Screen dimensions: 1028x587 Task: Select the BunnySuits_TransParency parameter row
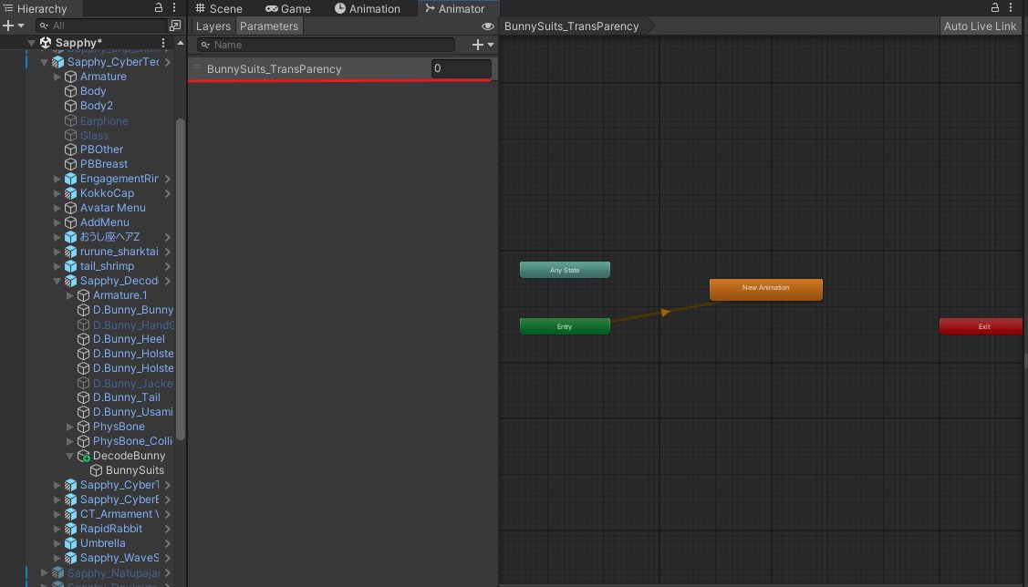click(342, 68)
